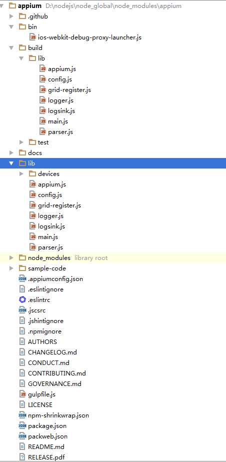Select the appium root project node
This screenshot has height=462, width=226.
(x=30, y=6)
